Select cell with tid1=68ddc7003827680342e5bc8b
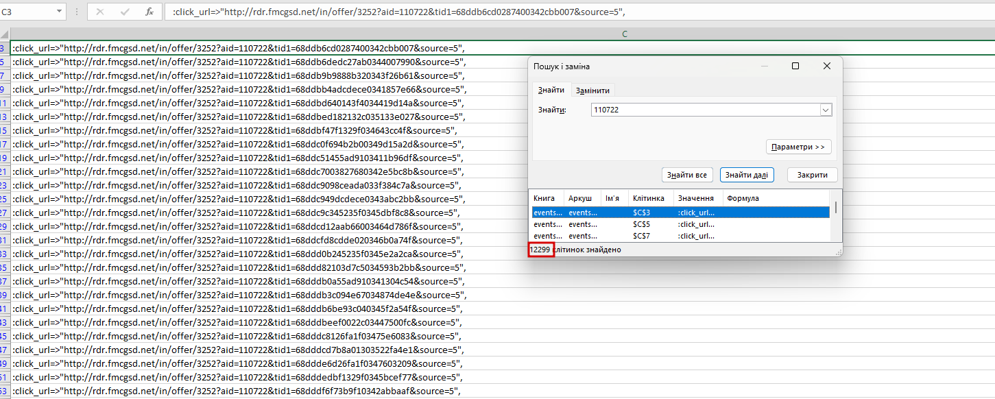This screenshot has width=995, height=399. click(503, 171)
